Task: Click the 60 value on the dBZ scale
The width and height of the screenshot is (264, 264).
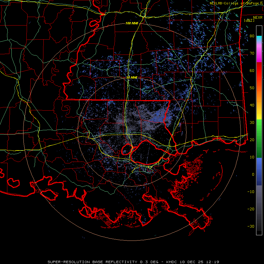Action: 252,70
